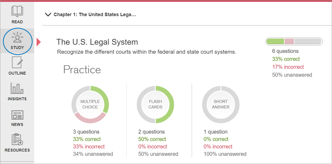The height and width of the screenshot is (164, 332).
Task: Click the STUDY label in sidebar
Action: click(x=17, y=48)
